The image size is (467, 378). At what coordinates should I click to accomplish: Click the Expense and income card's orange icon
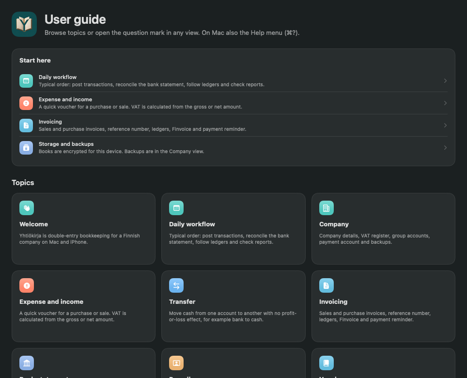pos(27,285)
